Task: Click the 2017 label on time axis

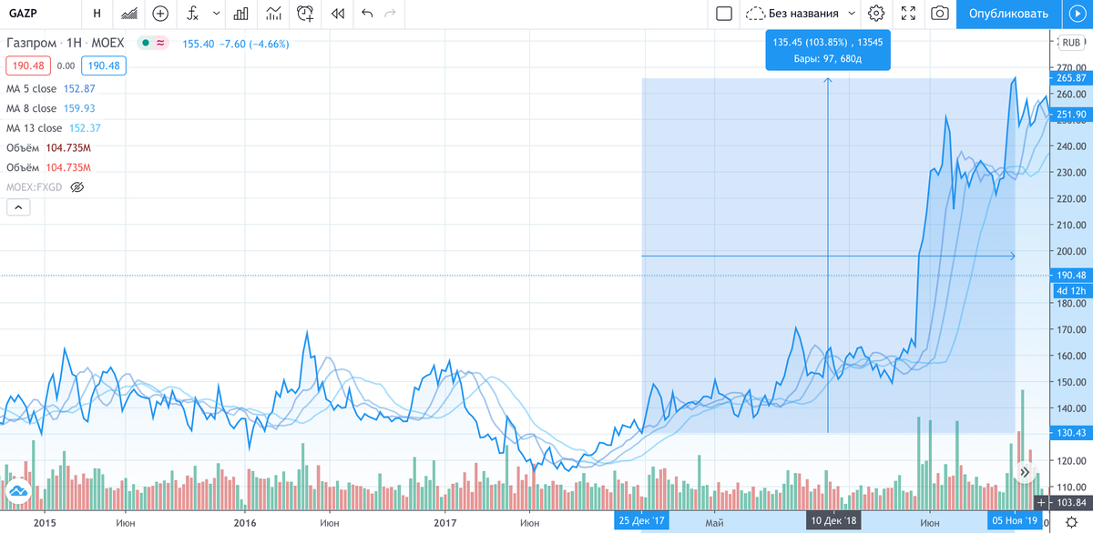Action: (x=444, y=522)
